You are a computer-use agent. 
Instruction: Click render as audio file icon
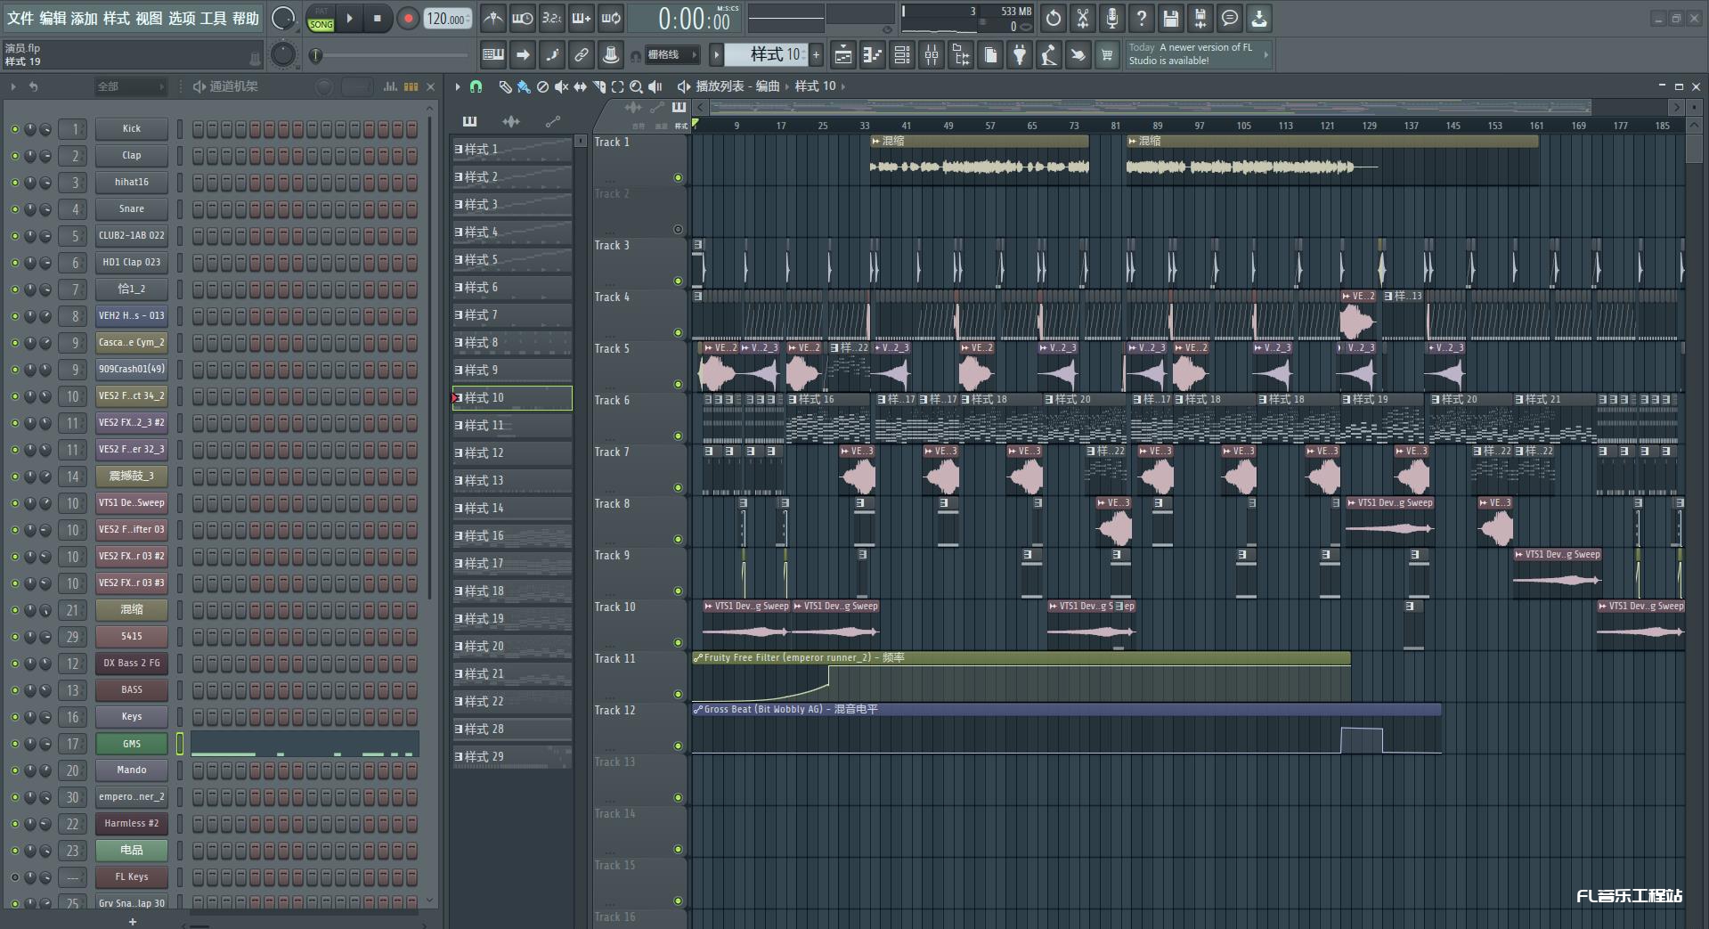(1200, 18)
